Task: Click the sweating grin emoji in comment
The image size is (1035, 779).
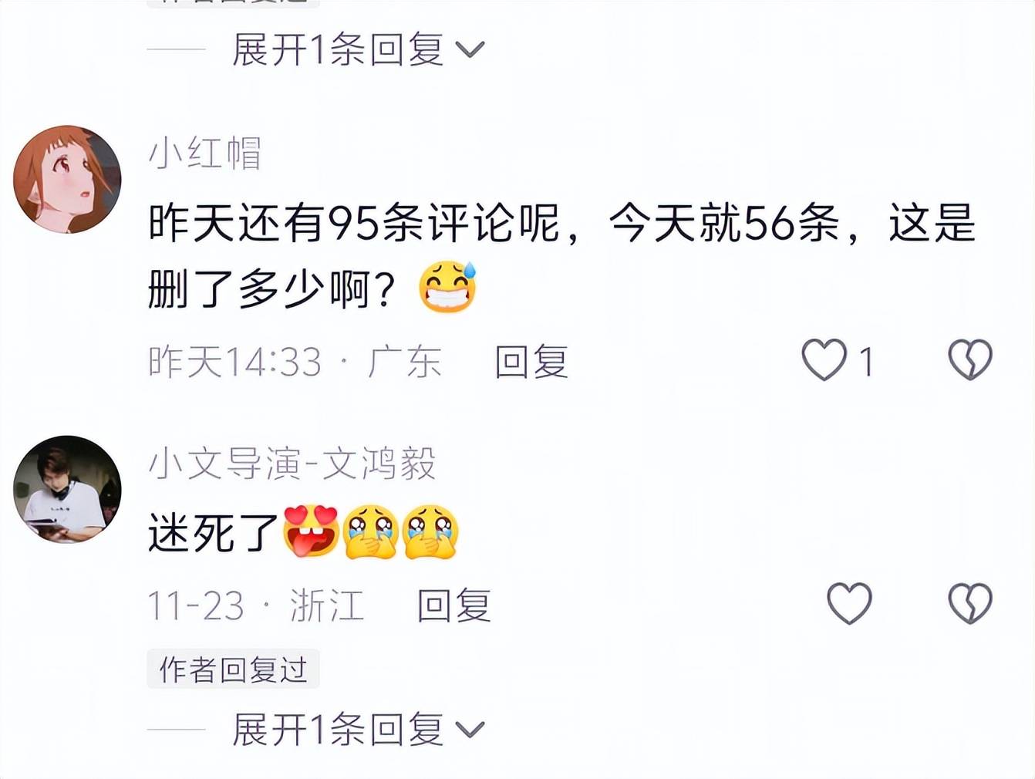Action: pyautogui.click(x=448, y=287)
